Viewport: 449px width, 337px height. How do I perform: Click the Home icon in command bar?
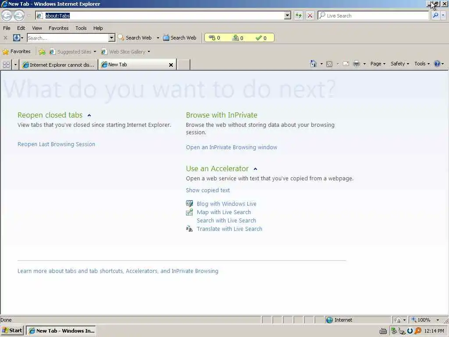point(313,64)
